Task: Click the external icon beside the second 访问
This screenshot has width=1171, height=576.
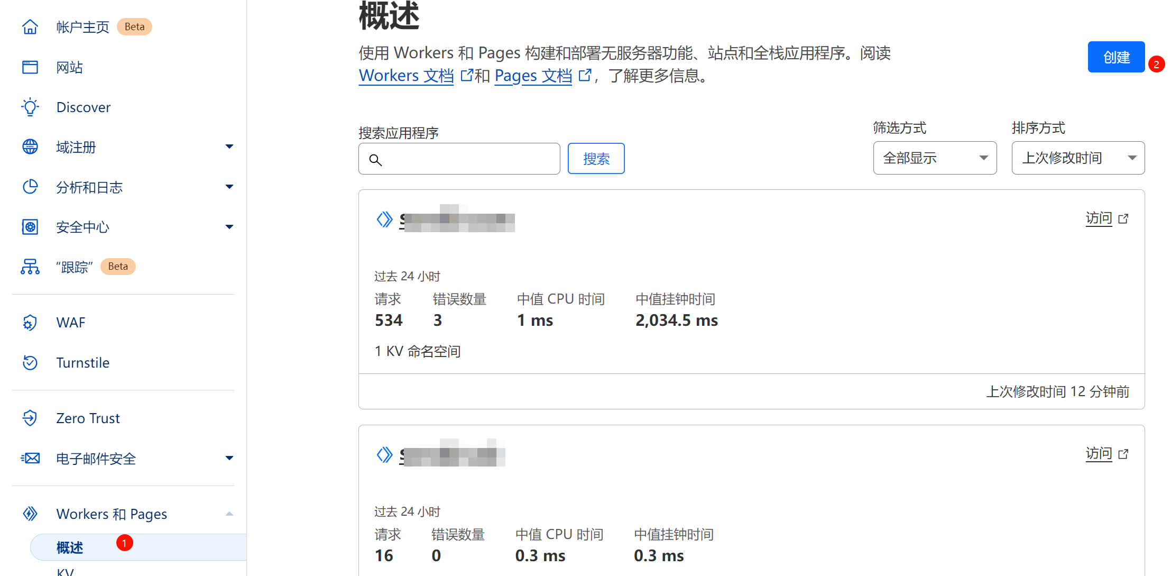Action: coord(1123,454)
